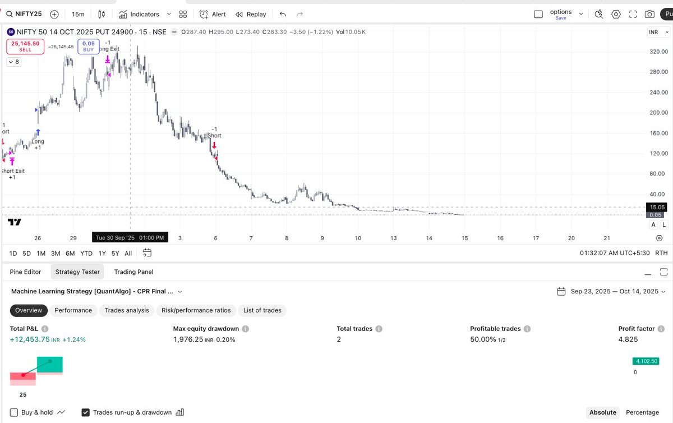Click the BUY 0.05 button
Image resolution: width=673 pixels, height=423 pixels.
coord(88,47)
